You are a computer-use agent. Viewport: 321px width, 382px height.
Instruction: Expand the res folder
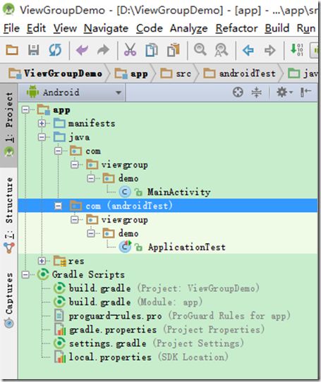point(42,261)
